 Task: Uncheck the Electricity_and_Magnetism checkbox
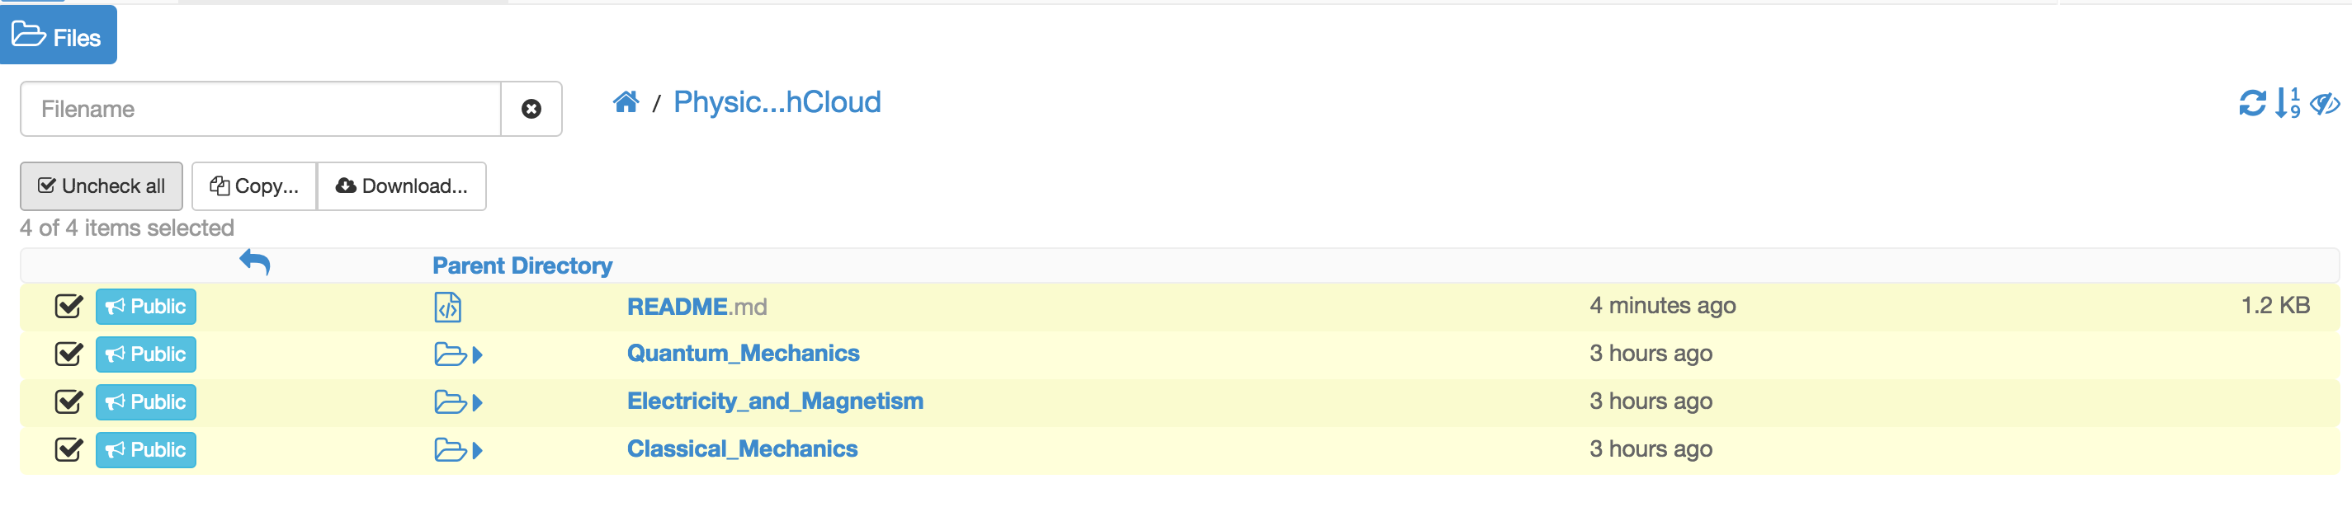[x=68, y=402]
